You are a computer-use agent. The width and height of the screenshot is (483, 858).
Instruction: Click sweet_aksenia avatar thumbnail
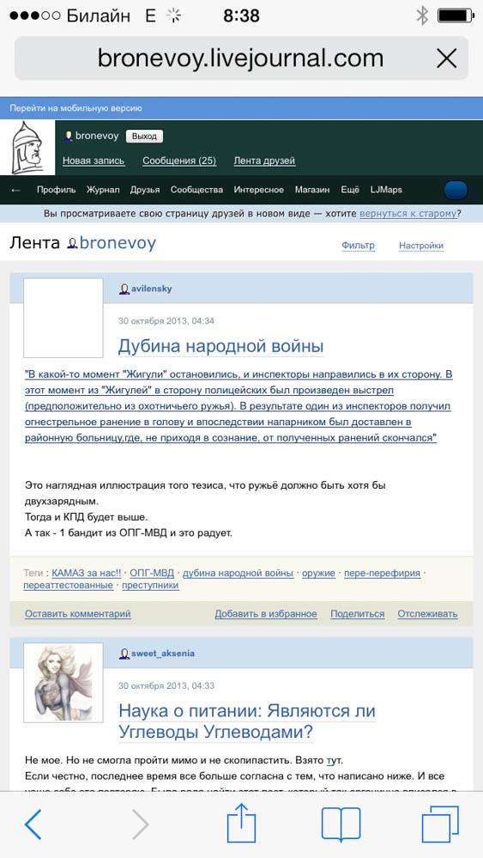(63, 682)
